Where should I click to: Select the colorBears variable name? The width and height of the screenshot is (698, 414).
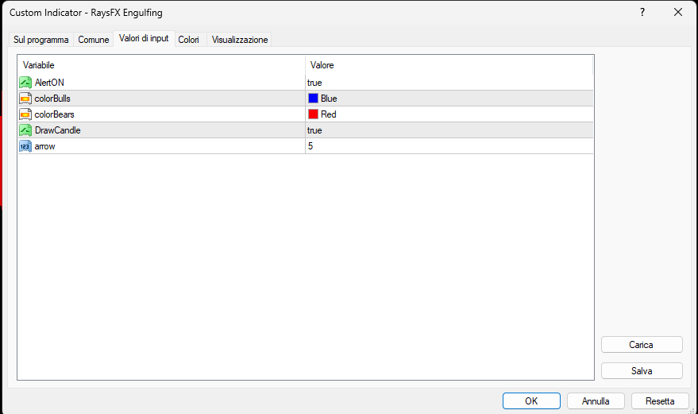pos(54,114)
